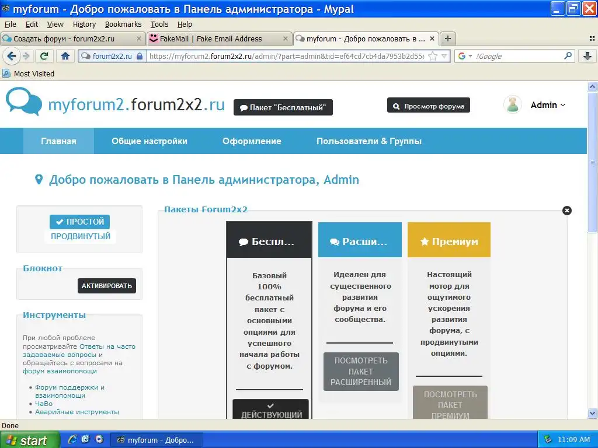Click the system tray network icon
598x448 pixels.
click(x=548, y=440)
